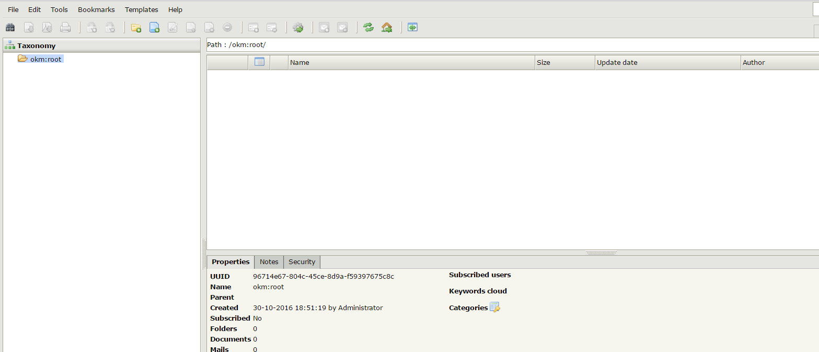Click the Home icon in the toolbar
The image size is (819, 352).
387,27
